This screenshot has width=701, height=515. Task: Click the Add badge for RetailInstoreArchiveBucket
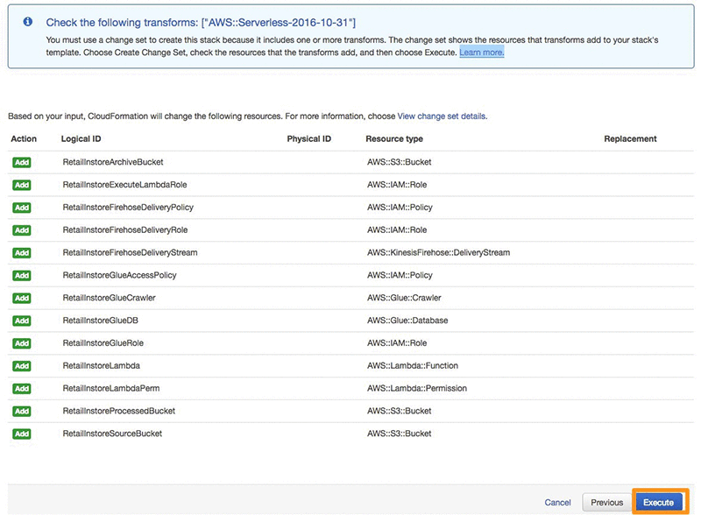tap(21, 162)
